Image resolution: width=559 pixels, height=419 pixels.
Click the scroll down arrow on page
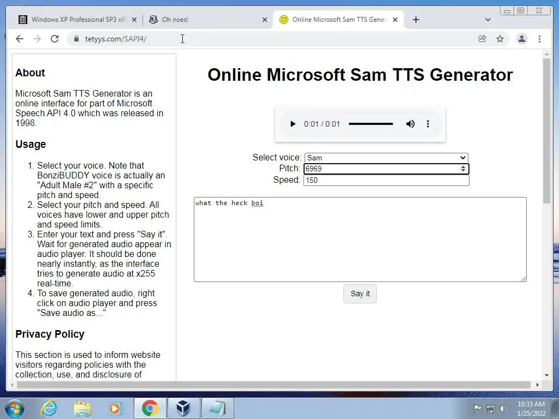546,375
